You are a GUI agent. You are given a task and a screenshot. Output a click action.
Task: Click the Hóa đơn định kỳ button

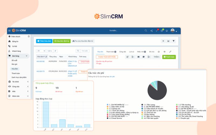click(x=62, y=41)
